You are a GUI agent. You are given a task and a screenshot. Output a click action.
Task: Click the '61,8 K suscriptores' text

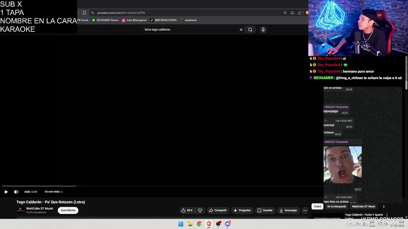36,212
